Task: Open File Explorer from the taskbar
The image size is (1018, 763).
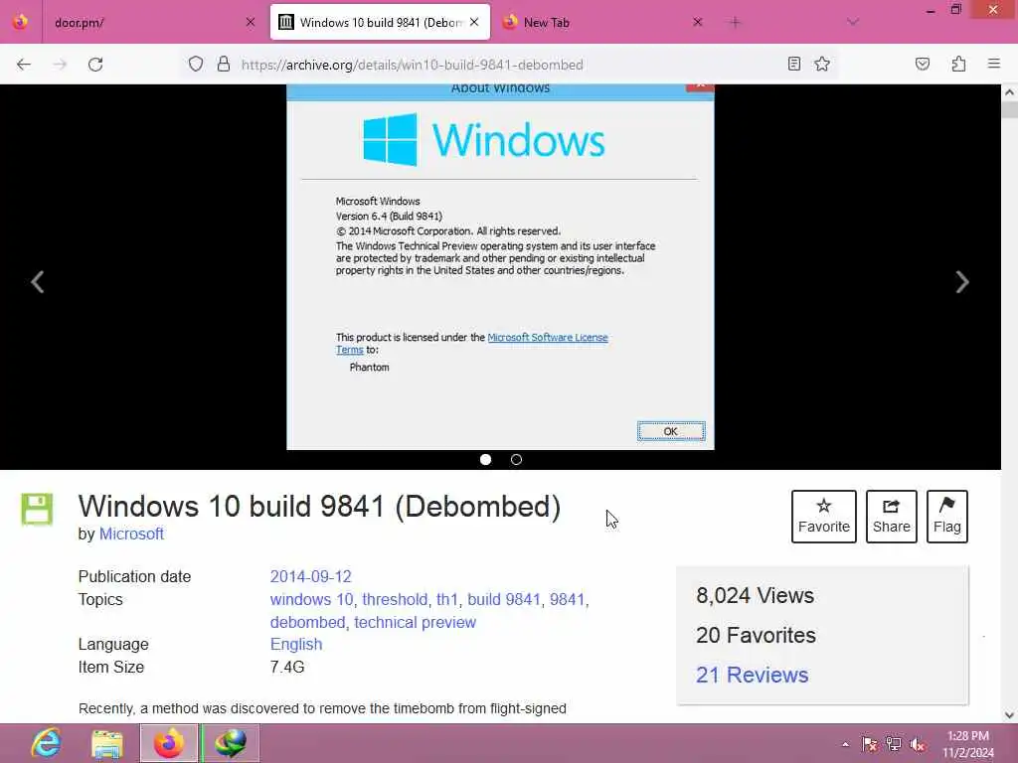Action: (107, 743)
